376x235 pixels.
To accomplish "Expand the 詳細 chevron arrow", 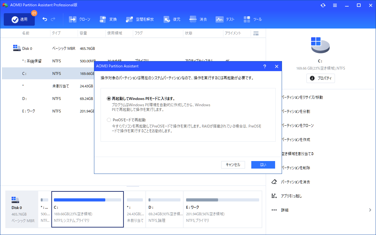I will pos(370,210).
